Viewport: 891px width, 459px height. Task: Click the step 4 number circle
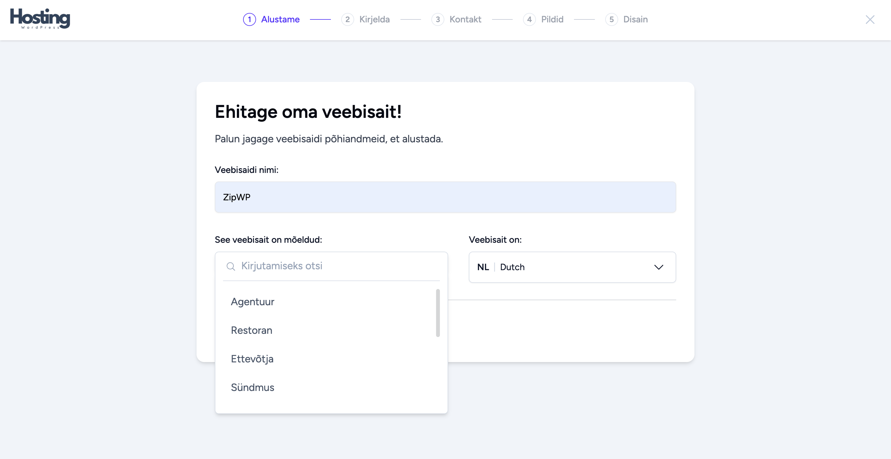[x=529, y=19]
